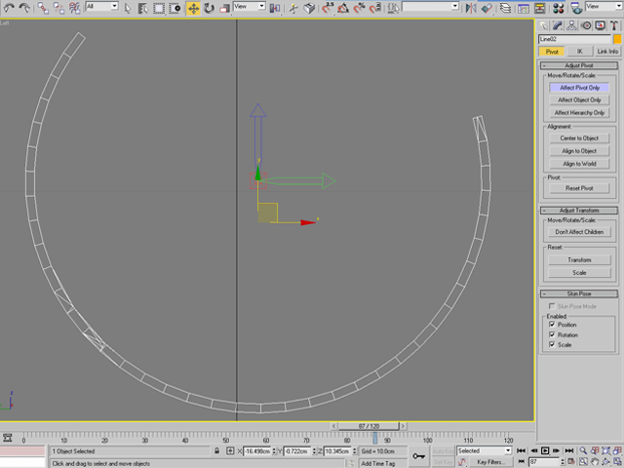Click Reset Scale button

tap(579, 273)
